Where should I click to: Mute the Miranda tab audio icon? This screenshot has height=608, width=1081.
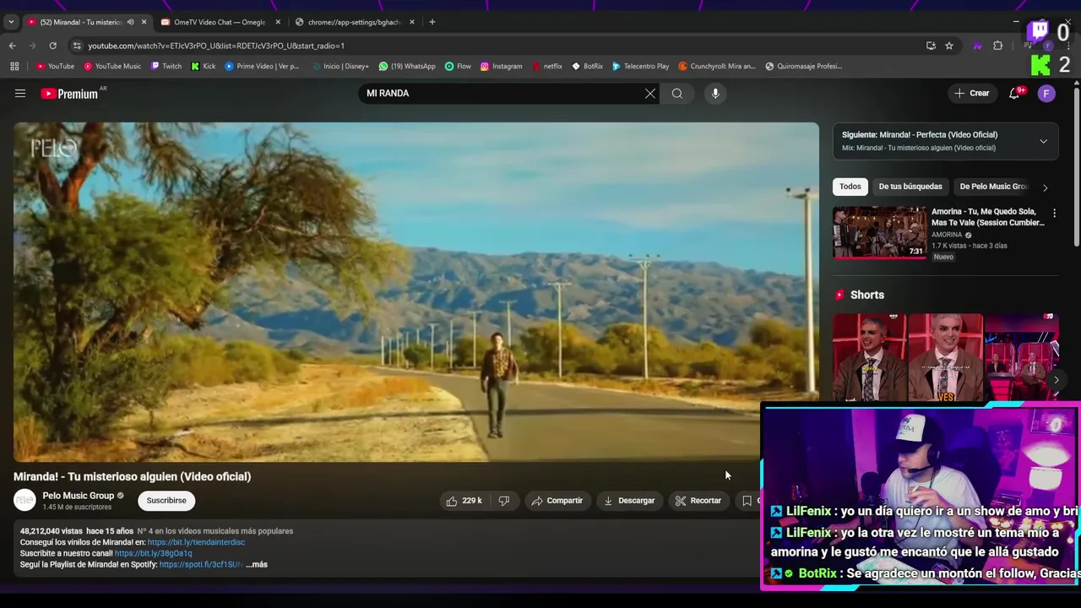click(x=130, y=22)
